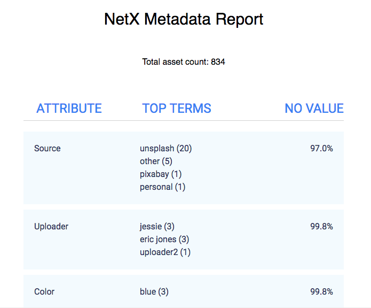The width and height of the screenshot is (371, 308).
Task: Click the other (5) term
Action: [x=156, y=161]
